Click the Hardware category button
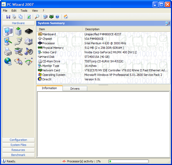The width and height of the screenshot is (172, 165). (x=18, y=23)
